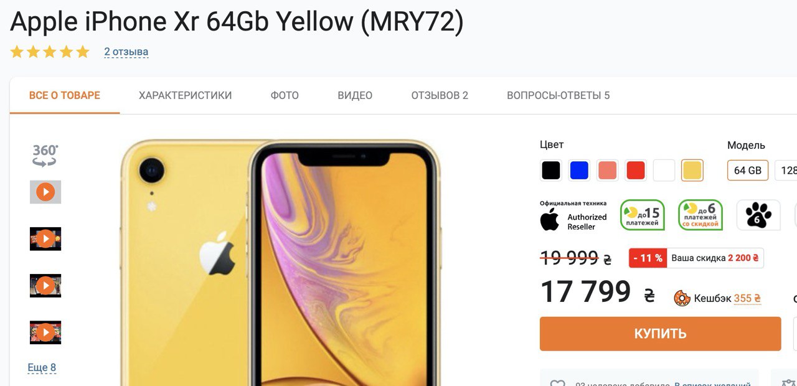Play the first video thumbnail
This screenshot has height=386, width=797.
pyautogui.click(x=45, y=192)
